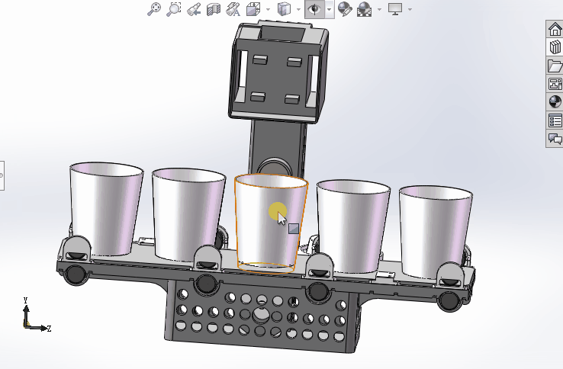Return to the Previous View
The image size is (563, 369).
pos(194,9)
